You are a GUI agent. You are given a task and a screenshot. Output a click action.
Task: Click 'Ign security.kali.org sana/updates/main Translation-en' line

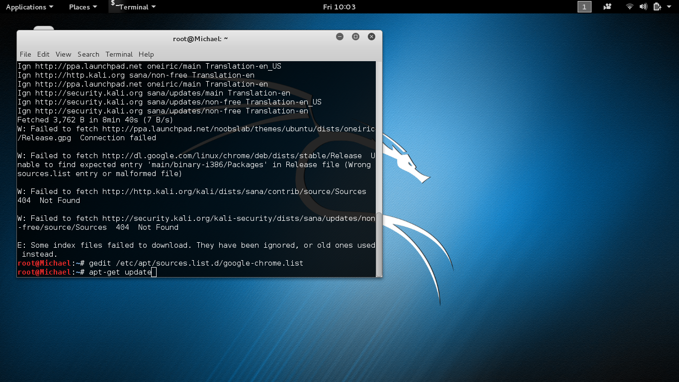click(x=154, y=93)
